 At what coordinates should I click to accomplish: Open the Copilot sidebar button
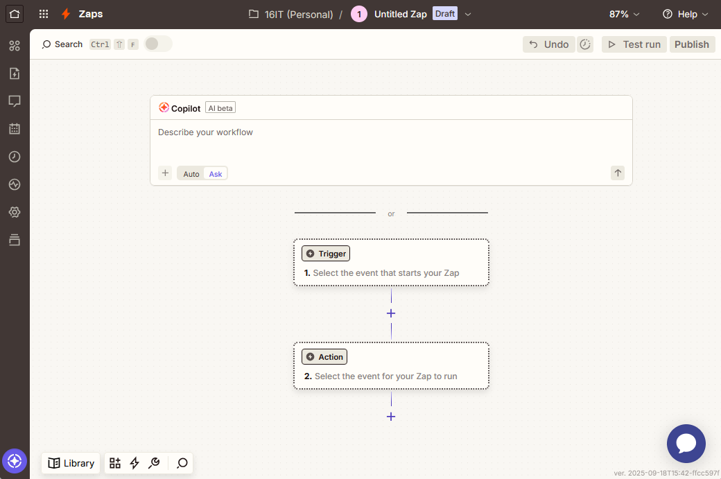[15, 461]
